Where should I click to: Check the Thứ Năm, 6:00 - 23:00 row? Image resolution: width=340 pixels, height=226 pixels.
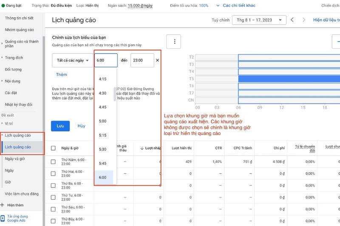[x=53, y=162]
